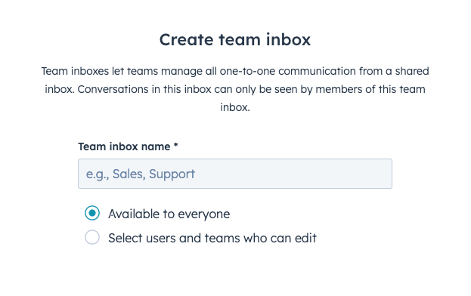The height and width of the screenshot is (296, 471).
Task: Click the 'Create team inbox' heading
Action: pos(235,39)
